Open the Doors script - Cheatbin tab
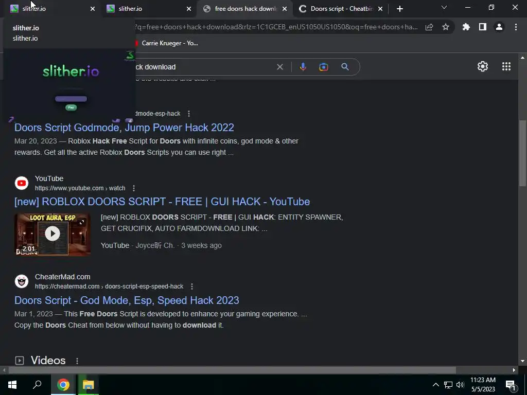This screenshot has height=395, width=527. coord(340,9)
